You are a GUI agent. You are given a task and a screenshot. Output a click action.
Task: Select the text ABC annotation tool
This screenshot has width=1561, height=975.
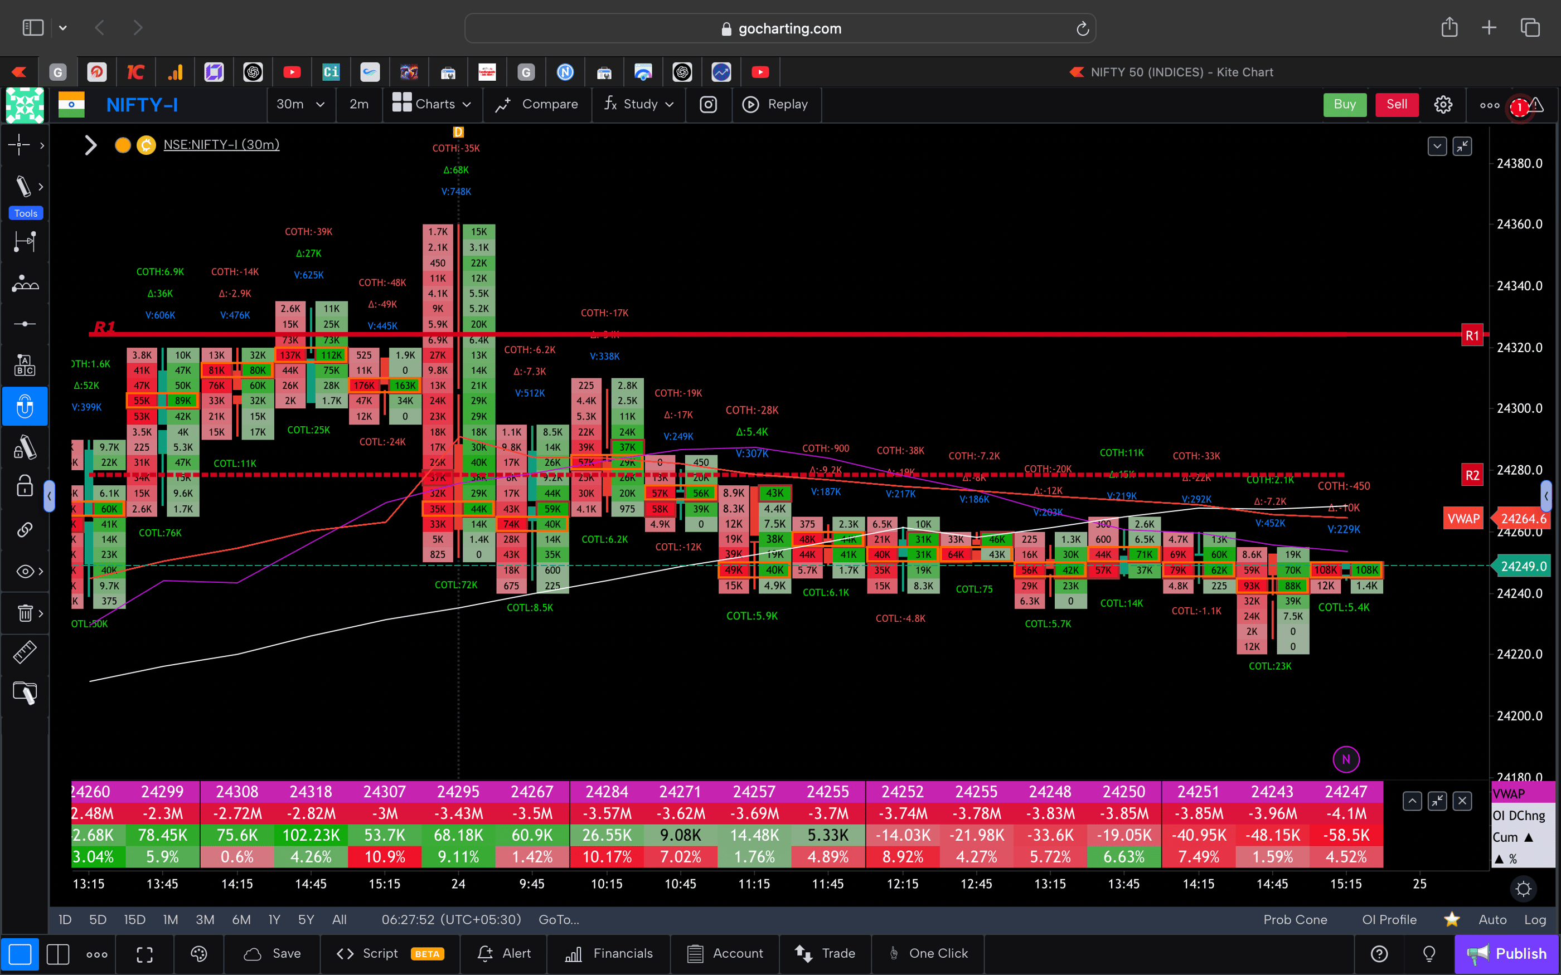tap(25, 364)
